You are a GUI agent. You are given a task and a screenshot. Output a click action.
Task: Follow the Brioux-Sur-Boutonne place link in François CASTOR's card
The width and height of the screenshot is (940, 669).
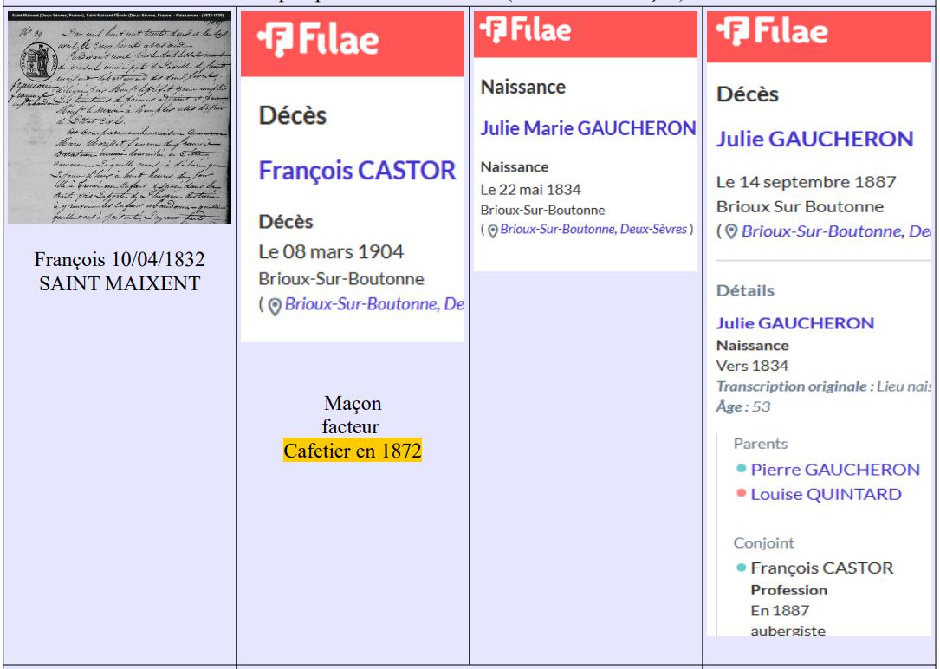point(374,304)
